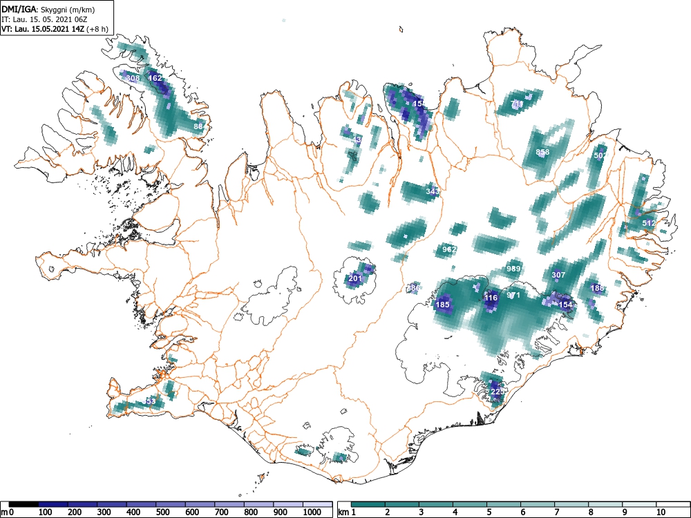
Task: Click the 116 visibility value on the map
Action: point(491,298)
